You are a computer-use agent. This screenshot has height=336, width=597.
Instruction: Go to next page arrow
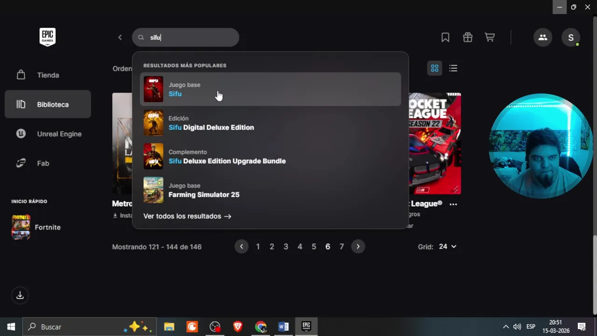point(358,246)
